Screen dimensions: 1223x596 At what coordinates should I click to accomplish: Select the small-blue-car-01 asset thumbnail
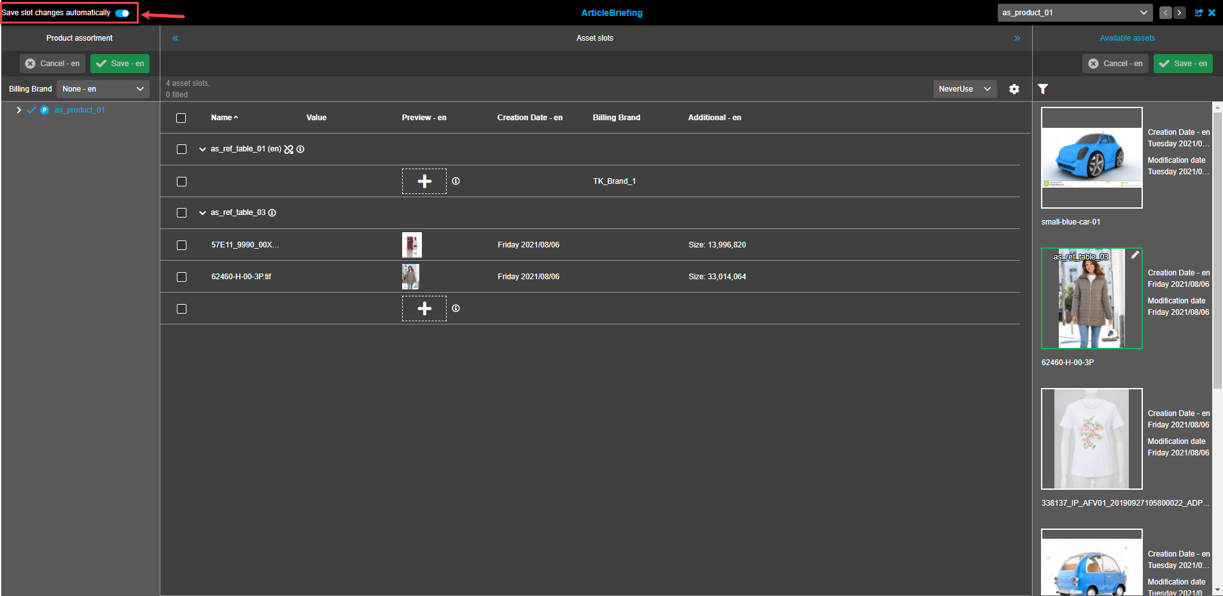(x=1091, y=157)
